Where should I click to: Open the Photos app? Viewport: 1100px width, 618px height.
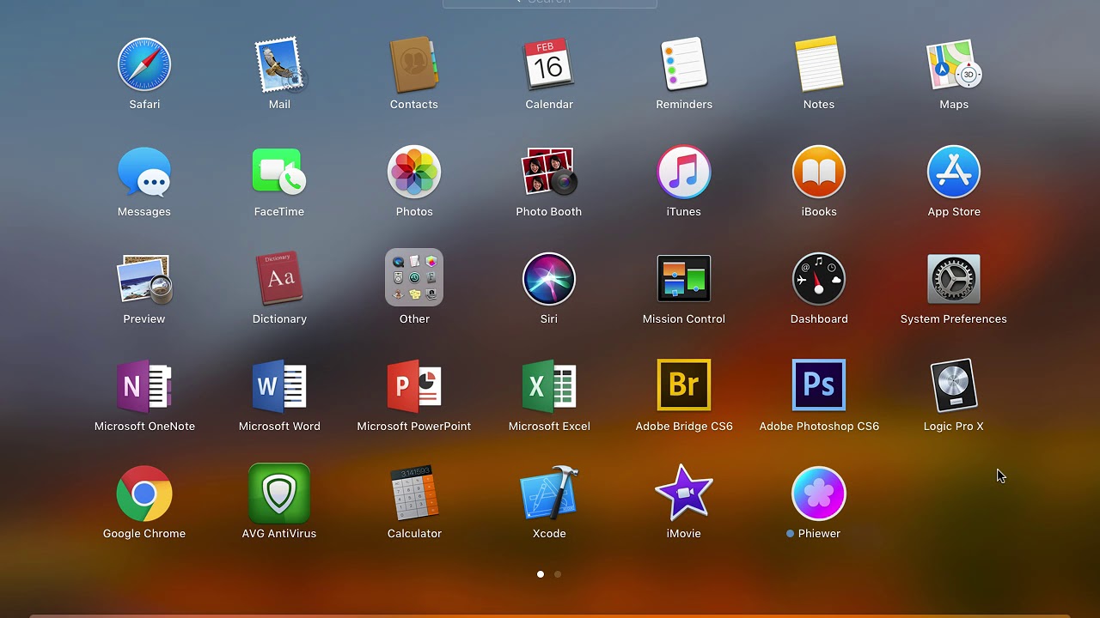(414, 172)
